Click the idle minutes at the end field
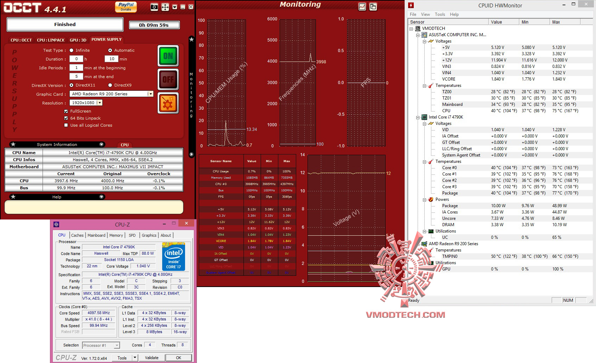 [76, 77]
